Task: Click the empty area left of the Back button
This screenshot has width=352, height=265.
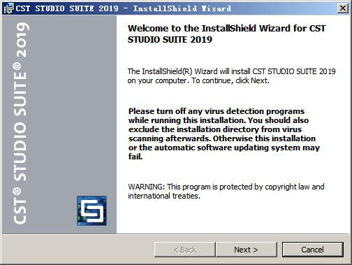Action: (78, 250)
